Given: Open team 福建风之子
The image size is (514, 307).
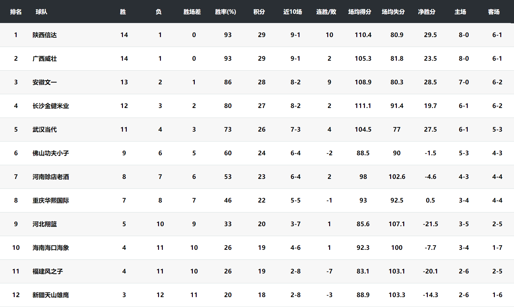Looking at the screenshot, I should coord(48,272).
